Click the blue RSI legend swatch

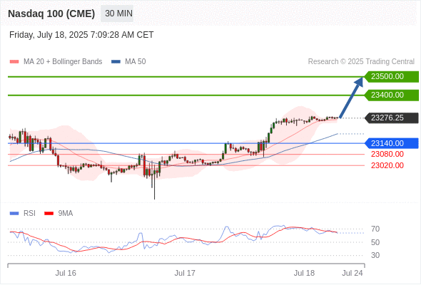pyautogui.click(x=14, y=214)
